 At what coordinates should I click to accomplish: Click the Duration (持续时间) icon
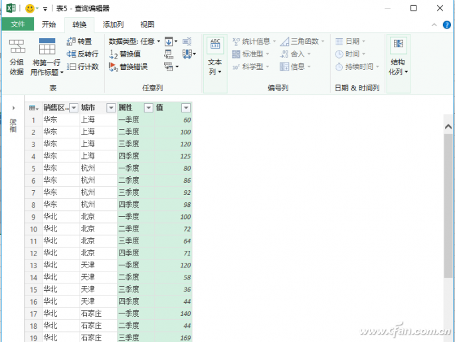click(x=339, y=67)
